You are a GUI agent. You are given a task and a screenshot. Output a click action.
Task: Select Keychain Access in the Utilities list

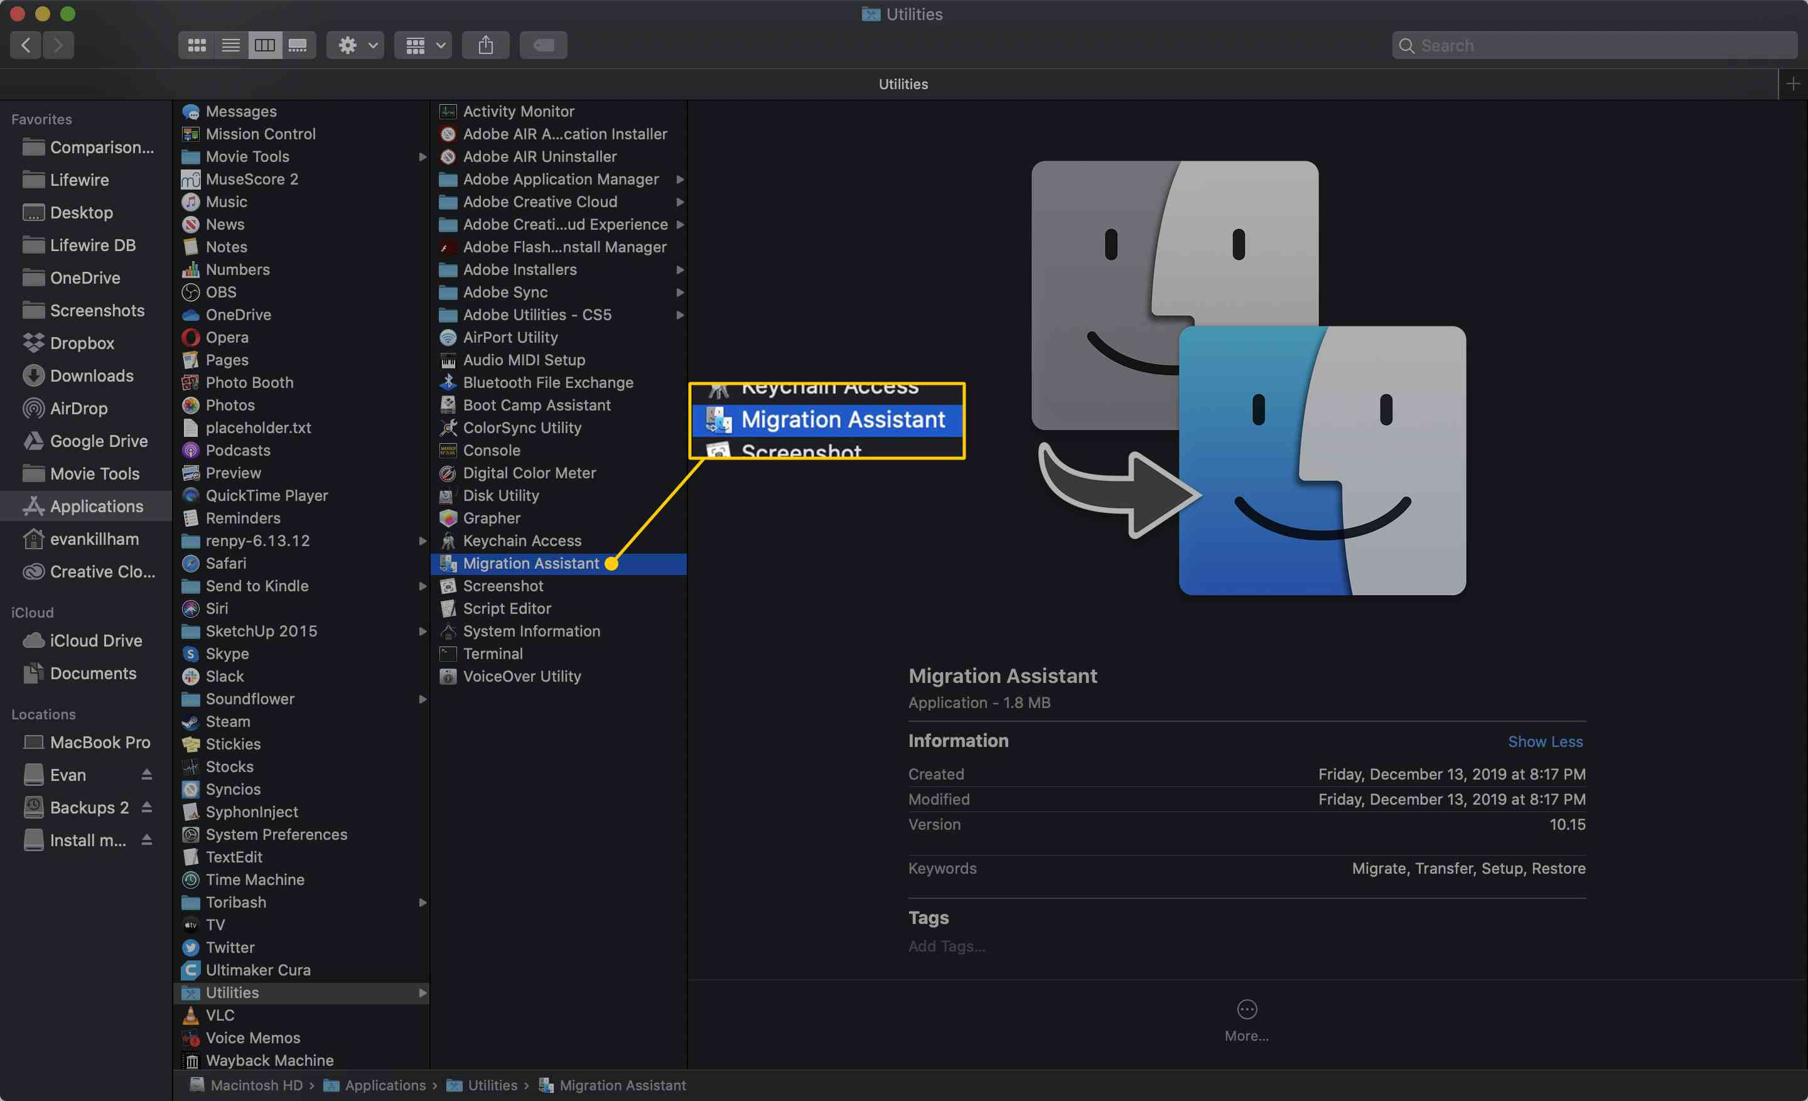click(559, 540)
